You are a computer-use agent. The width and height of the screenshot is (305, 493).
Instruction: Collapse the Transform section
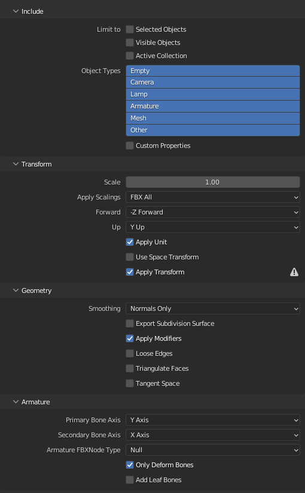tap(16, 164)
